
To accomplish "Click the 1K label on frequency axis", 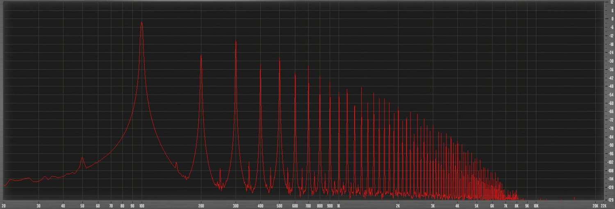I will [x=338, y=206].
